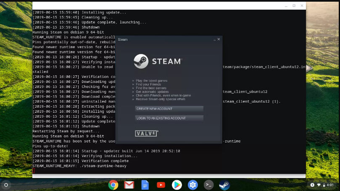Image resolution: width=340 pixels, height=191 pixels.
Task: Click 'Play the latest games' text
Action: (152, 80)
